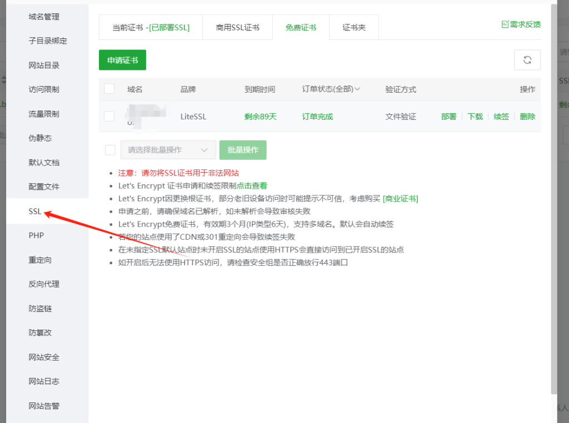Viewport: 569px width, 423px height.
Task: Renew the certificate using 续签 link
Action: [501, 116]
